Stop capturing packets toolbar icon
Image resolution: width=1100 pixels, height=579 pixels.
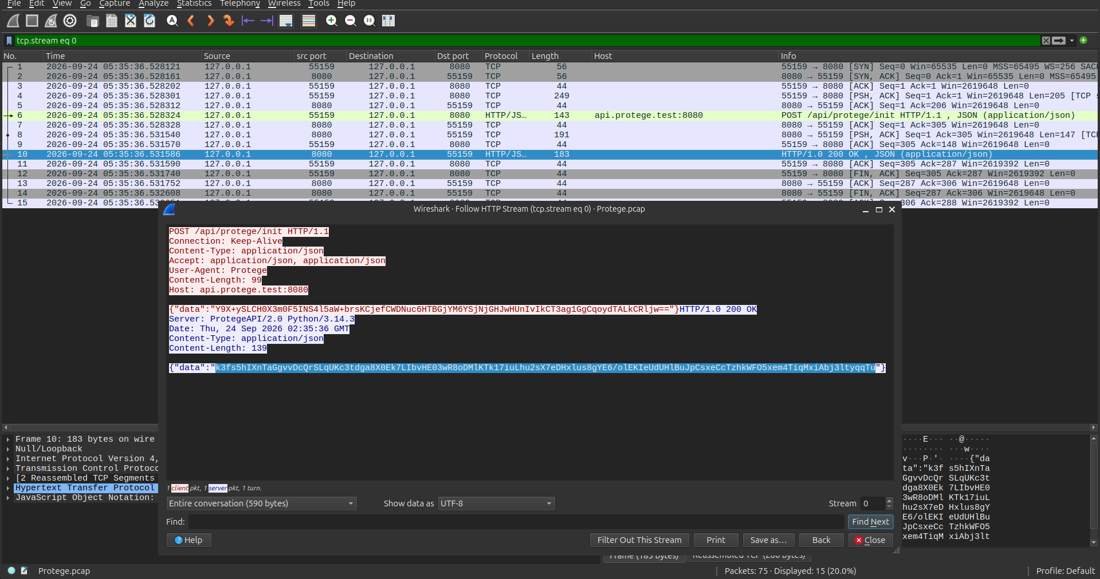(32, 21)
